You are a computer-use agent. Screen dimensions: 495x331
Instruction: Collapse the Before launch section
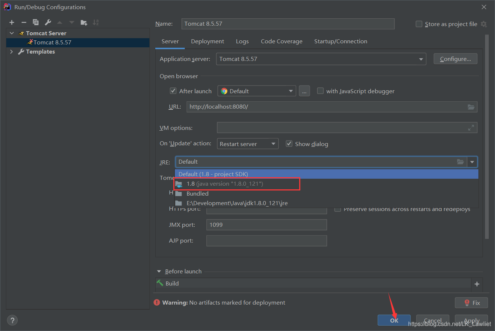click(x=159, y=272)
